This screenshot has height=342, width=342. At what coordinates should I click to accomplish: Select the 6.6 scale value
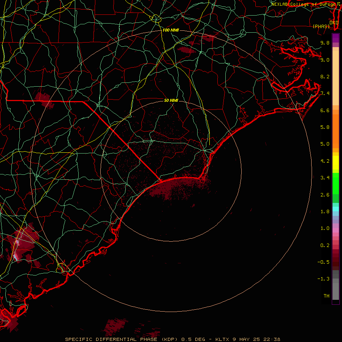coord(325,110)
